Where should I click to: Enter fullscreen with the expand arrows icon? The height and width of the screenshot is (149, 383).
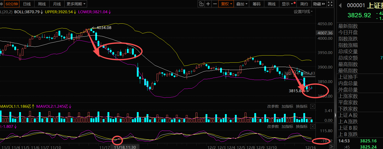coord(330,4)
